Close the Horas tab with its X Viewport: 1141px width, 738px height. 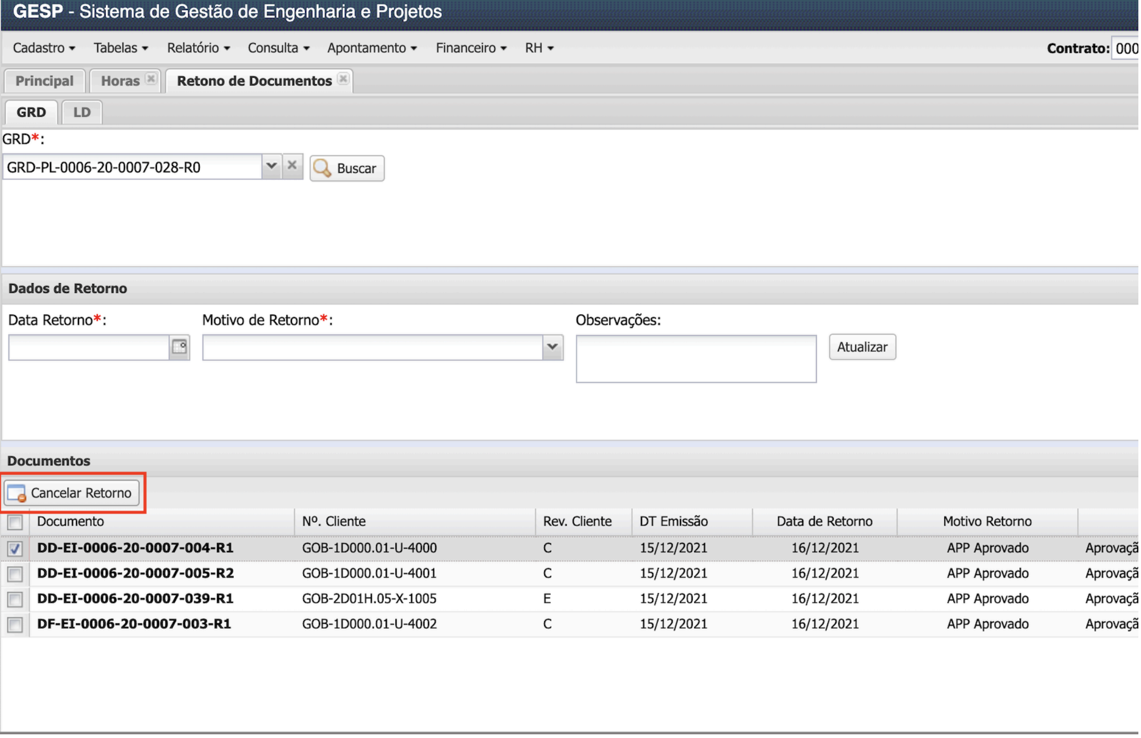point(151,79)
